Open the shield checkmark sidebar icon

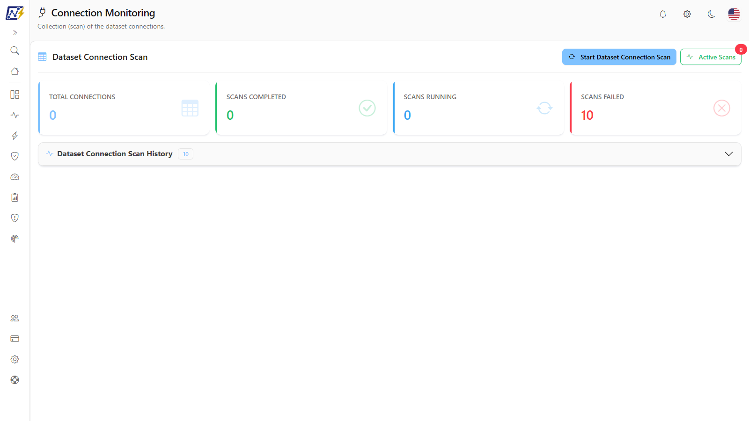tap(15, 156)
